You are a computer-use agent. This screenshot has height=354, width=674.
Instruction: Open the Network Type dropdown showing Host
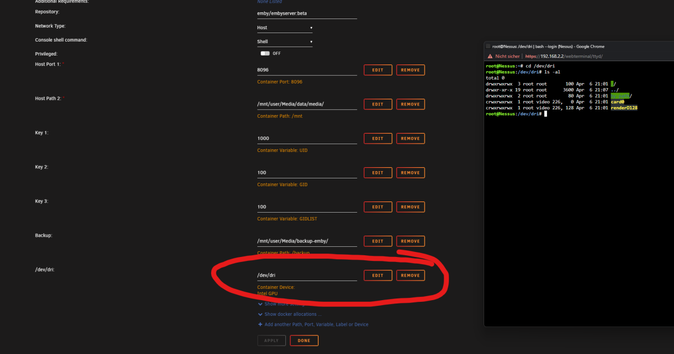(285, 27)
